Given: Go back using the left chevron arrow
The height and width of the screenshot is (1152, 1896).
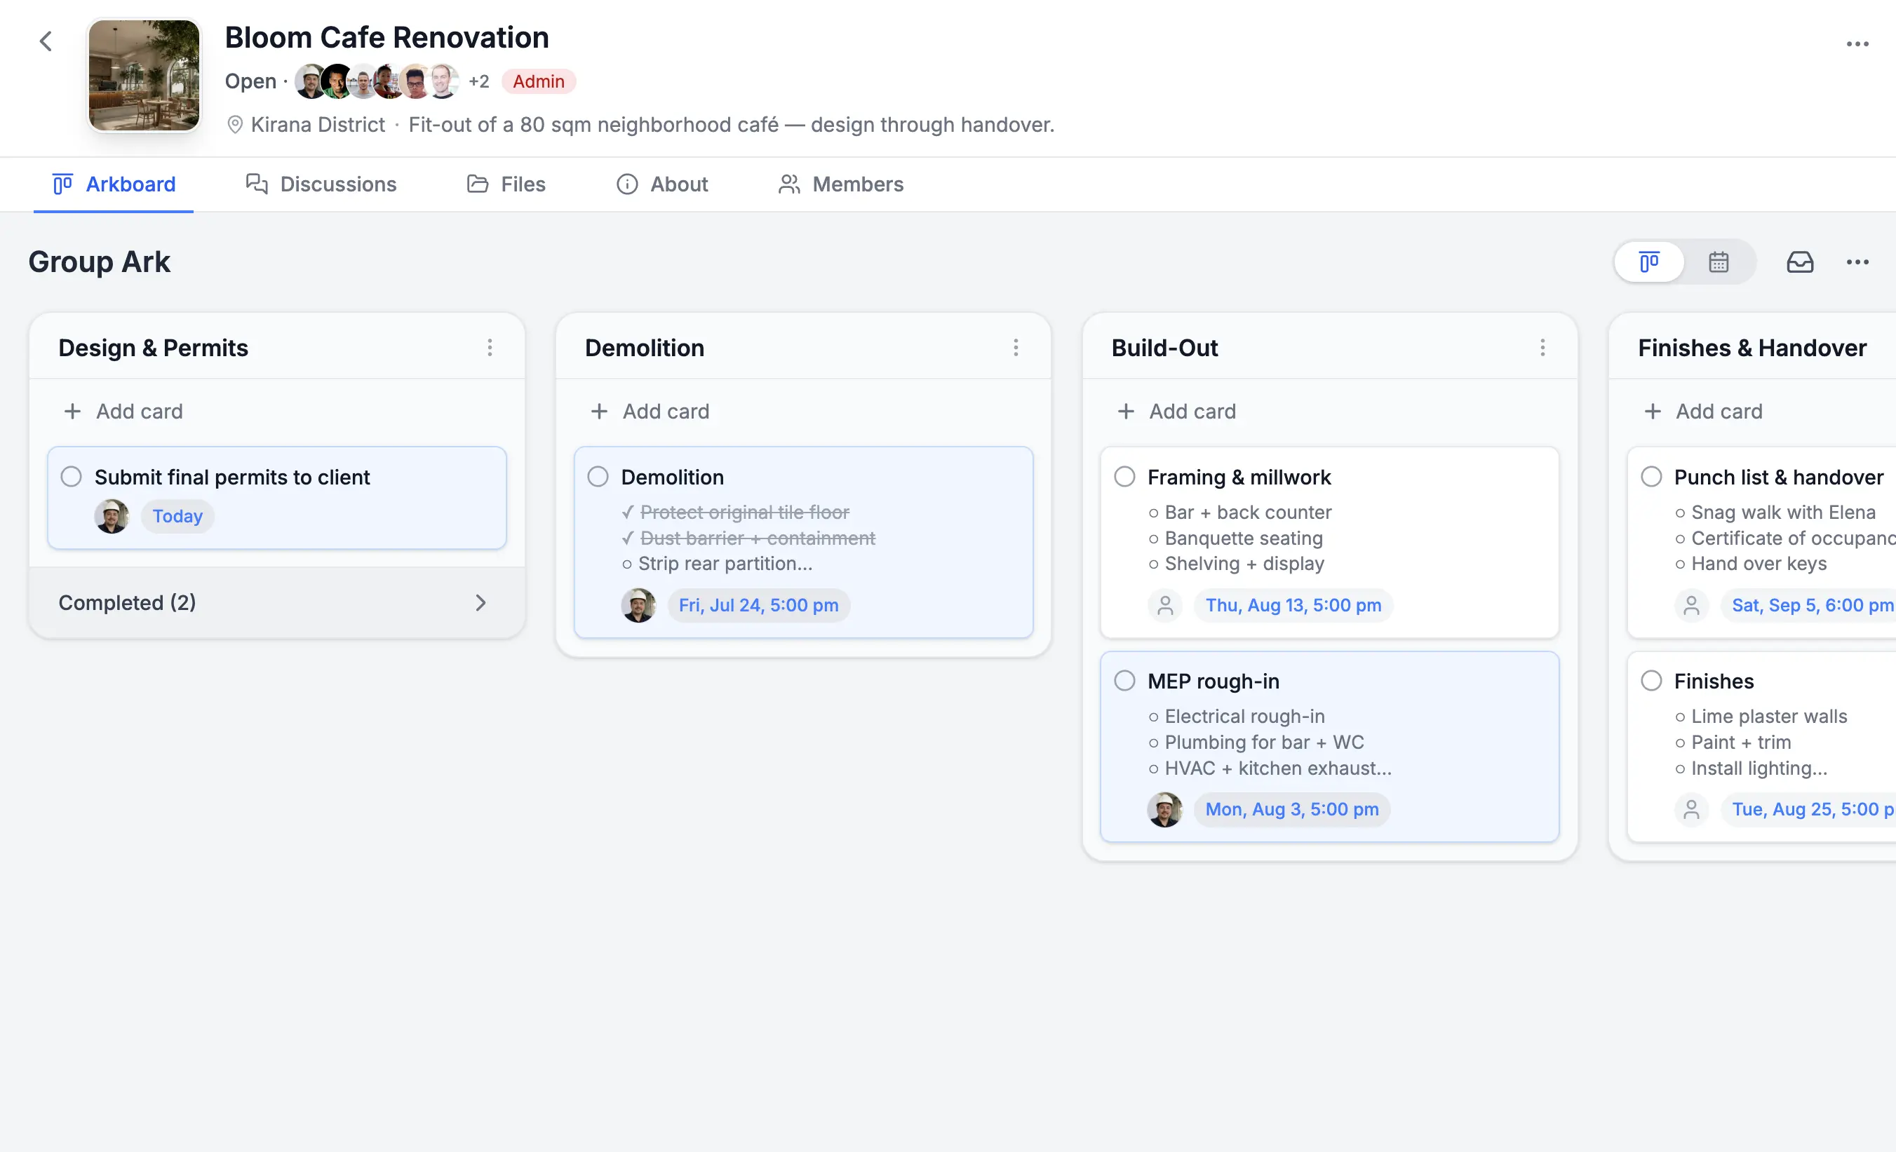Looking at the screenshot, I should pos(46,41).
